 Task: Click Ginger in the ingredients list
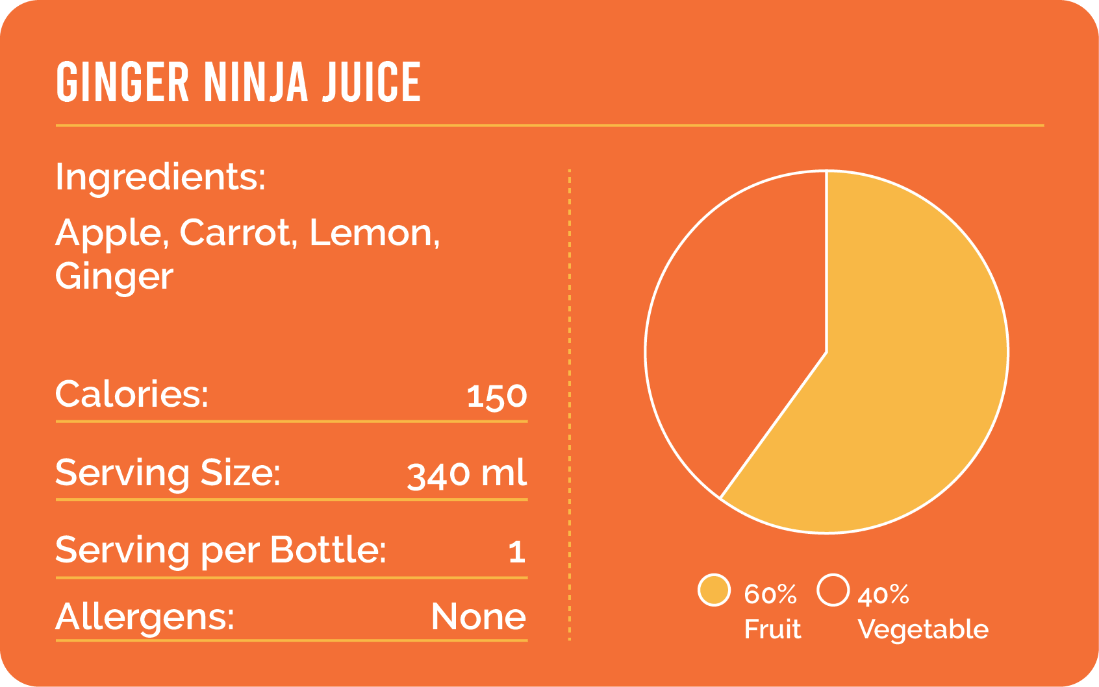[114, 276]
